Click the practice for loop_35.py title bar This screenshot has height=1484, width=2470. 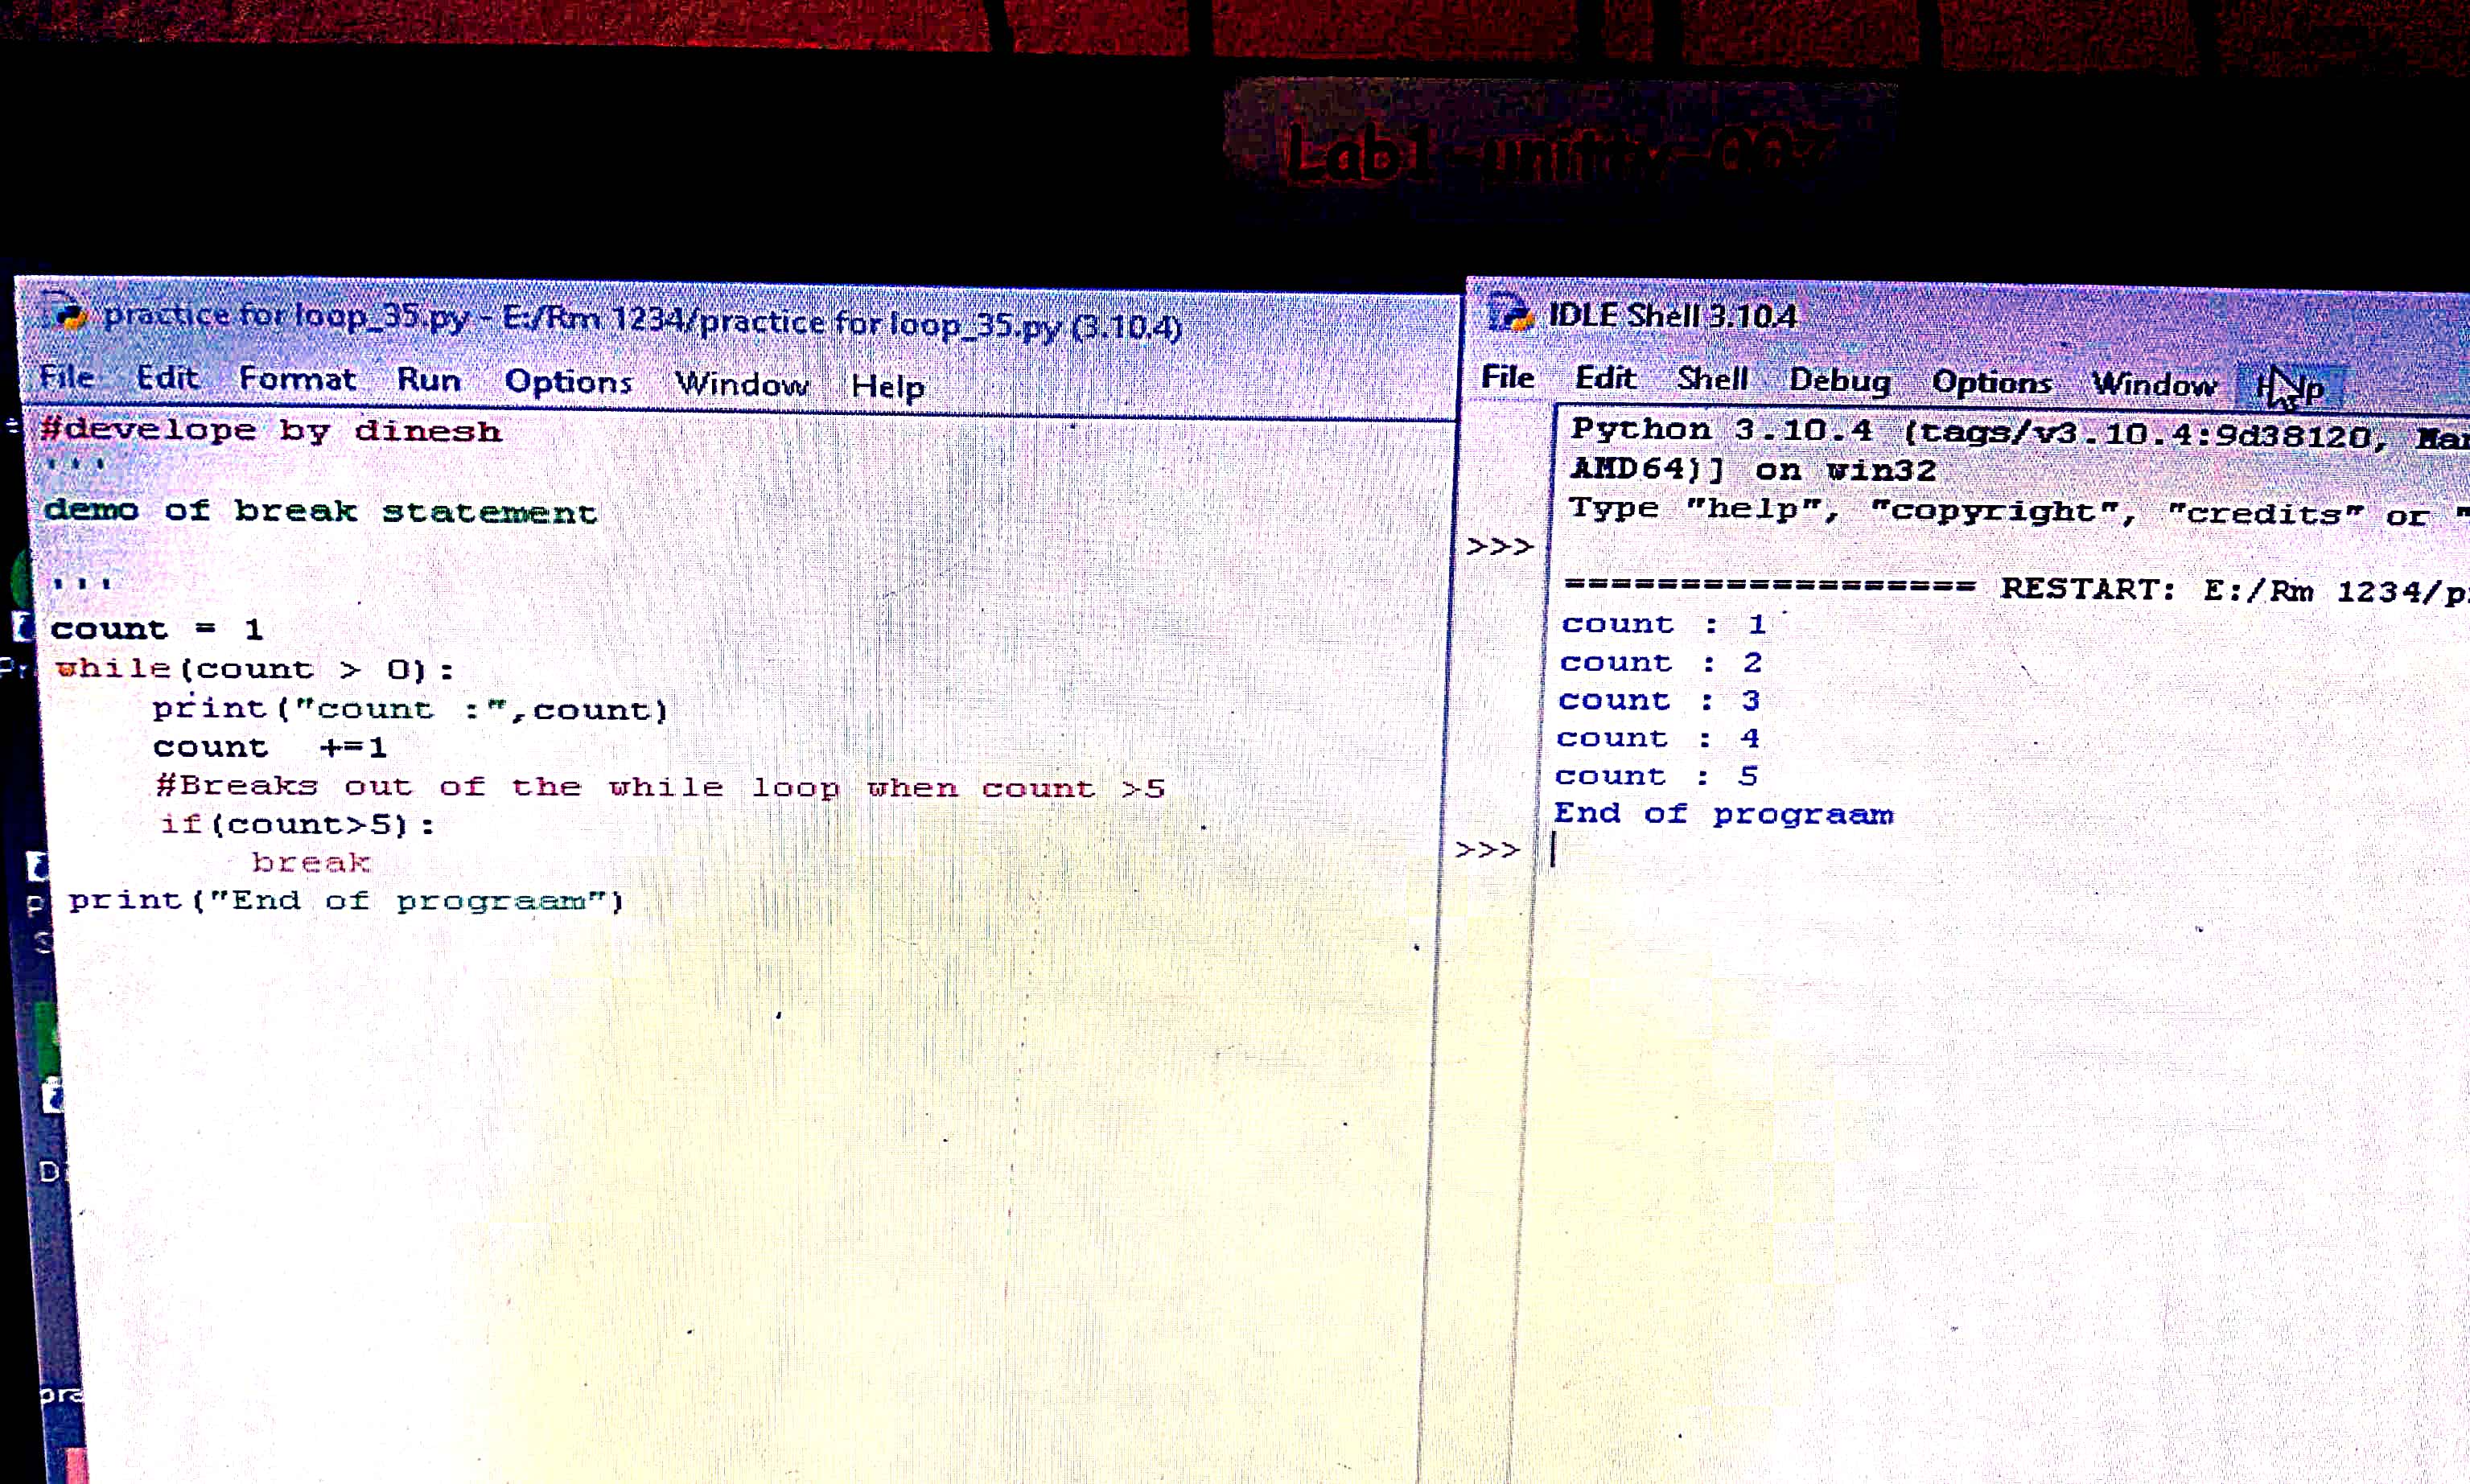click(x=640, y=321)
